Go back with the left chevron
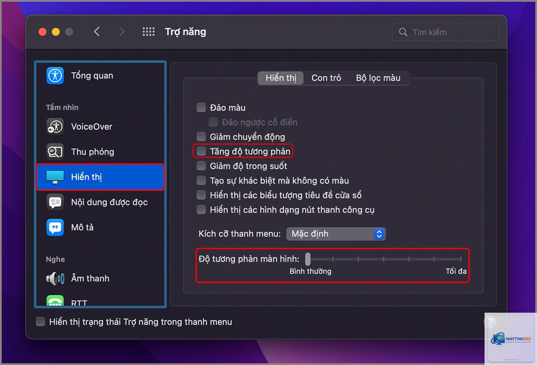Viewport: 537px width, 365px height. coord(97,32)
